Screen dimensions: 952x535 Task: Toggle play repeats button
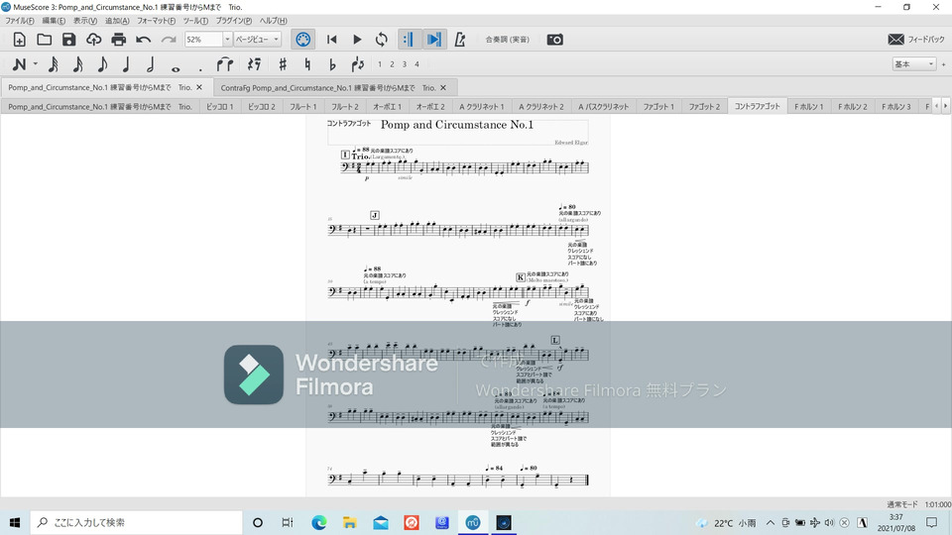[408, 40]
